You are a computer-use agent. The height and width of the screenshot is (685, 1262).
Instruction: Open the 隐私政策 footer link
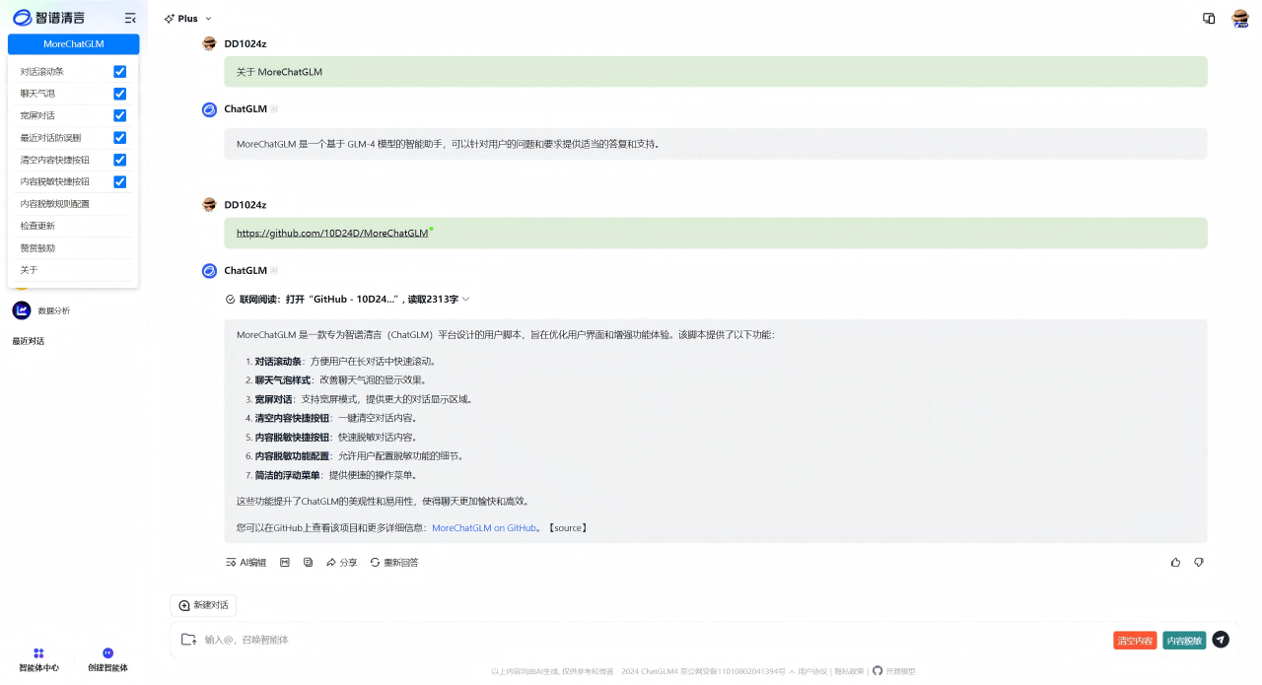pyautogui.click(x=850, y=671)
